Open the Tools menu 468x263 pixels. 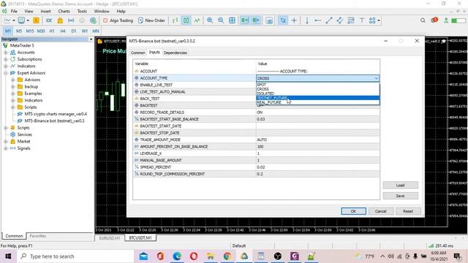click(82, 12)
